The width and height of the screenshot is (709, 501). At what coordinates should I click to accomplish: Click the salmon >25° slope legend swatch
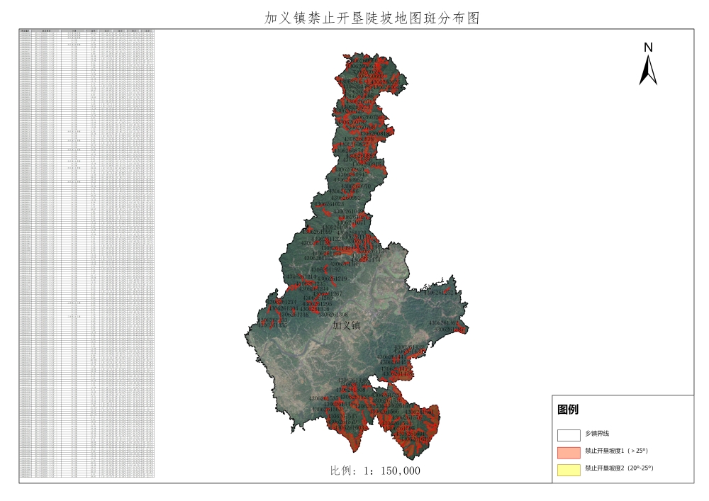click(x=569, y=451)
